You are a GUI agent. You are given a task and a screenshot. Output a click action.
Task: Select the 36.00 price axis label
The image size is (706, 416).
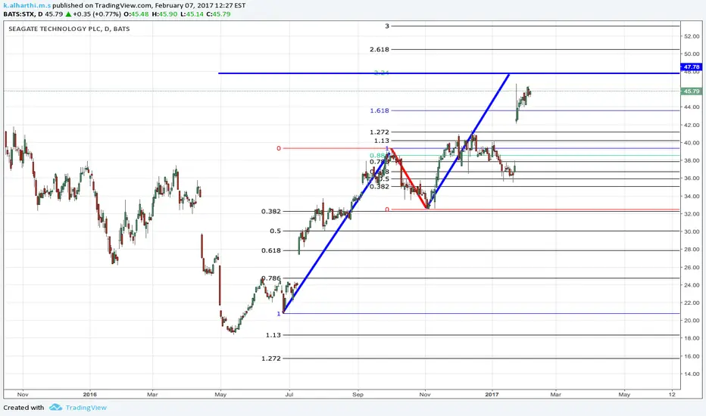(x=692, y=179)
